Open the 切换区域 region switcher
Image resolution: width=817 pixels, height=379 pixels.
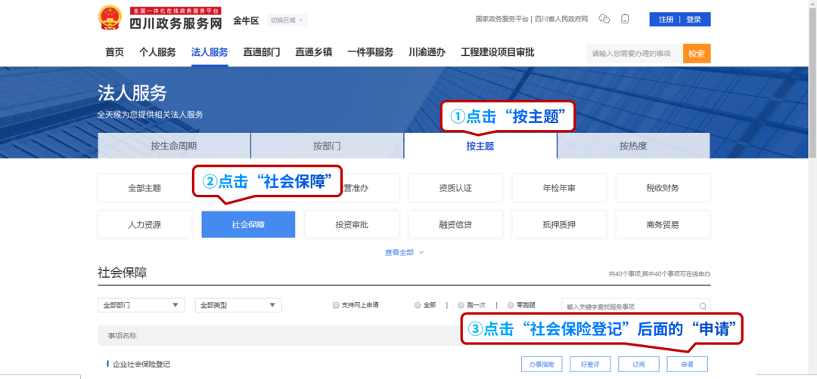point(287,20)
